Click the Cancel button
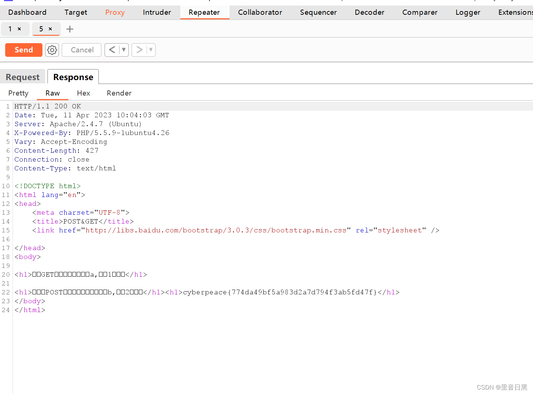The image size is (533, 394). tap(82, 50)
